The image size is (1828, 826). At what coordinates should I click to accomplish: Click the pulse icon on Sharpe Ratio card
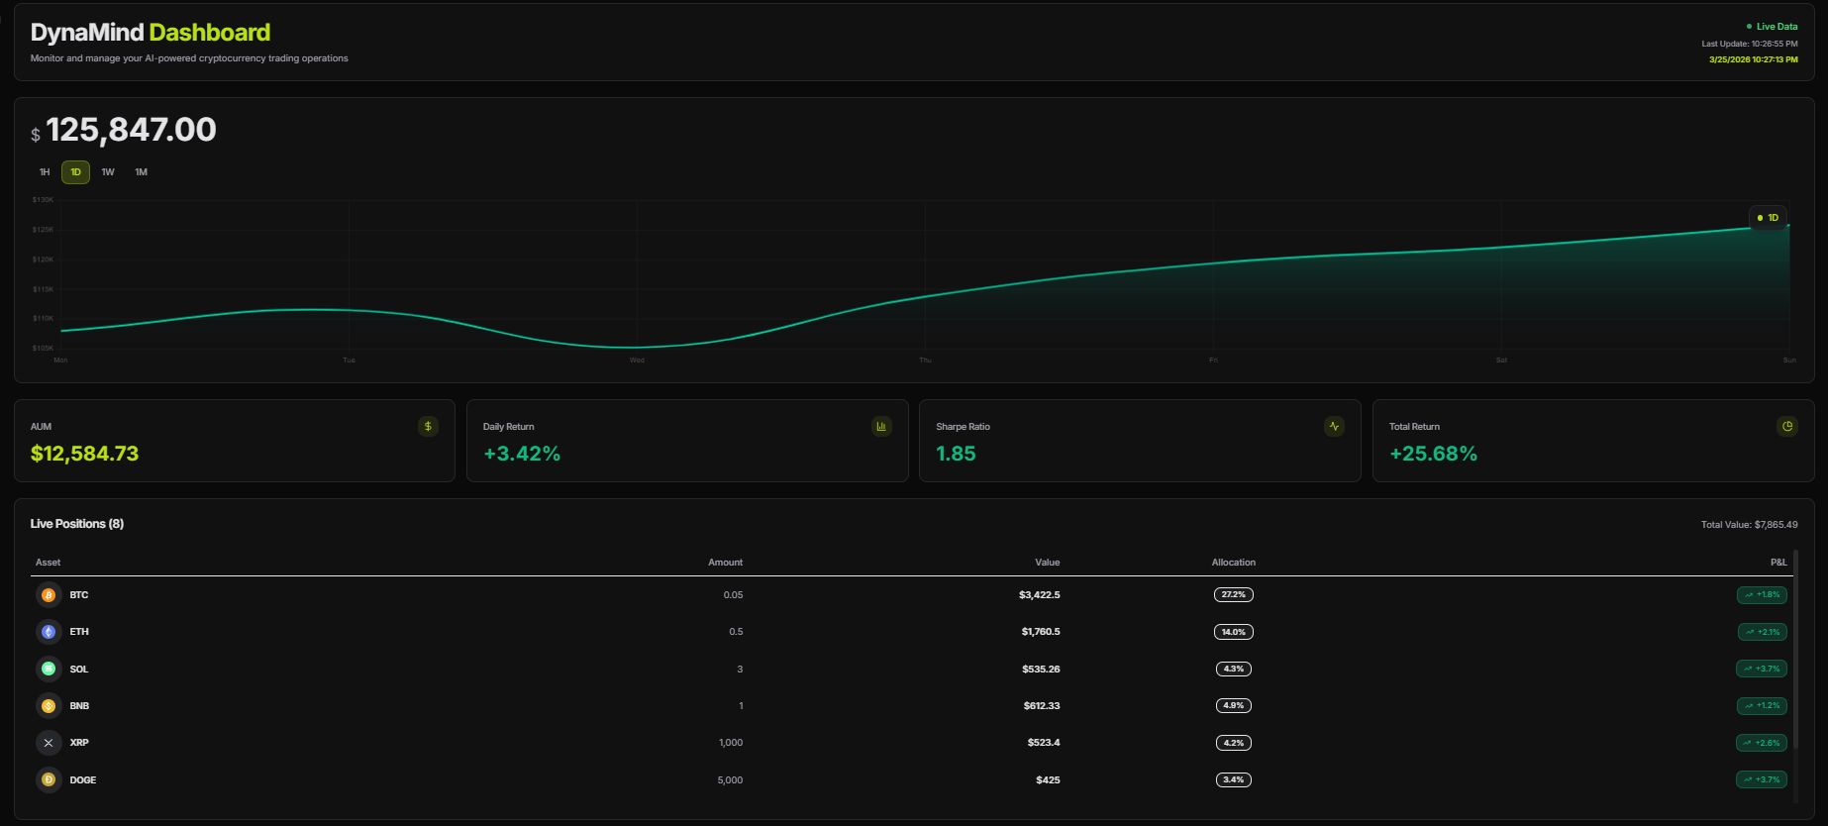tap(1334, 427)
